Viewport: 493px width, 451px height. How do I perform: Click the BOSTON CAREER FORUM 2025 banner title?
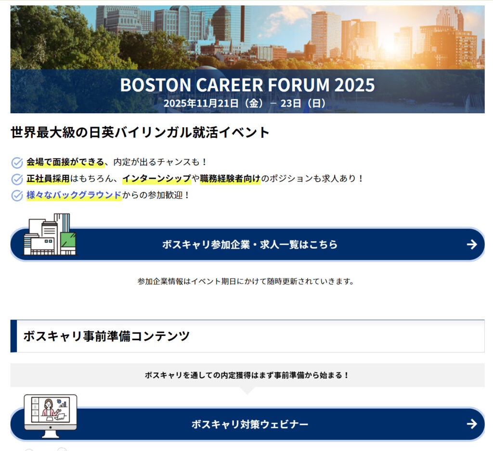pos(247,85)
